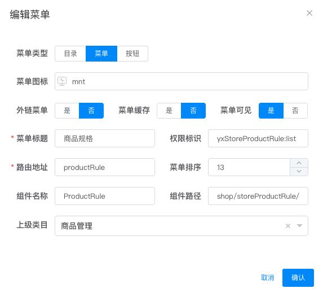Select 目录 menu type
The height and width of the screenshot is (297, 323).
click(x=70, y=54)
